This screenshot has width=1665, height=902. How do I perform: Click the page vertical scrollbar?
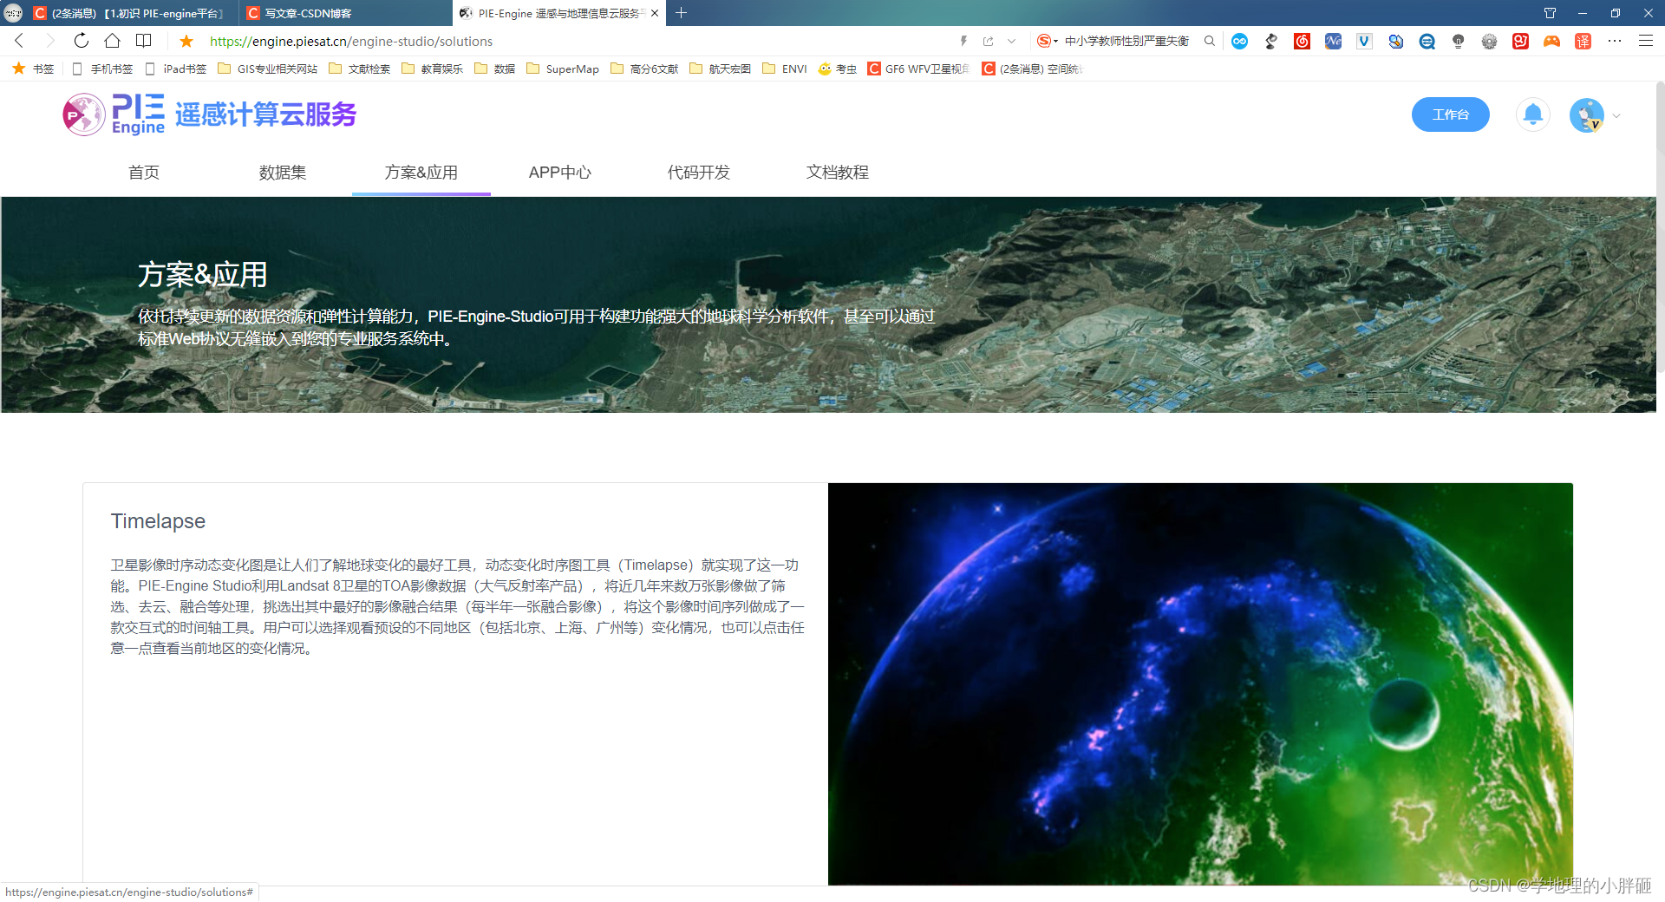[1660, 227]
